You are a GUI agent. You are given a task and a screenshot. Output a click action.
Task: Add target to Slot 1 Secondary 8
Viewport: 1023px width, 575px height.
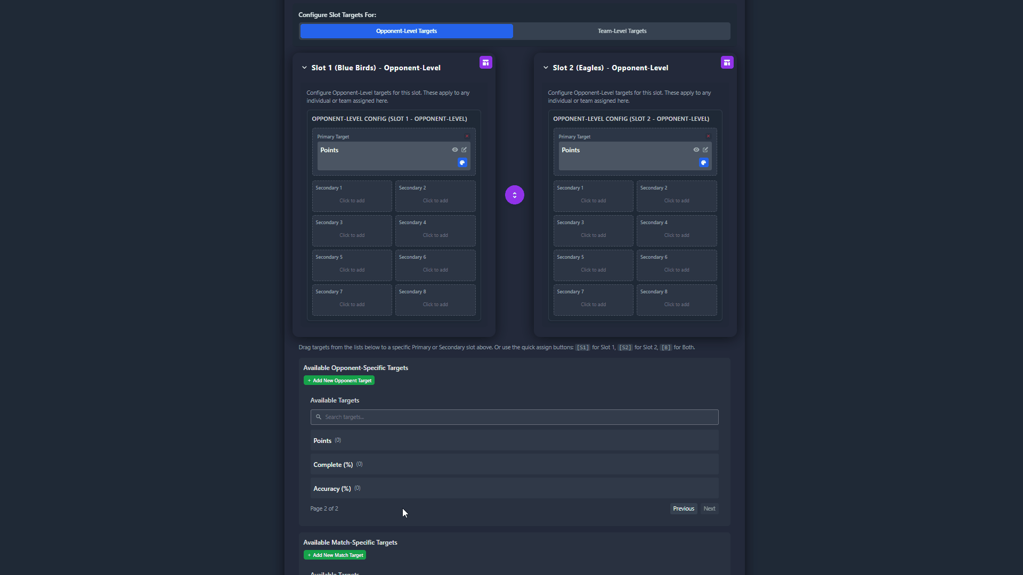(435, 300)
